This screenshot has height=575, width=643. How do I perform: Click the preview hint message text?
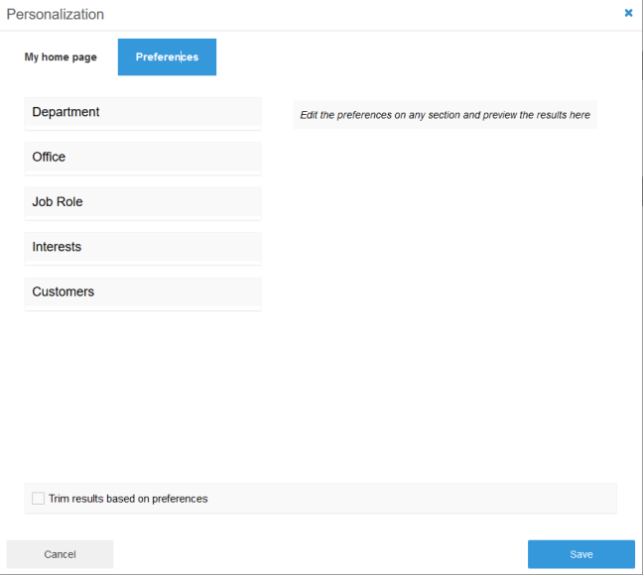[x=445, y=115]
